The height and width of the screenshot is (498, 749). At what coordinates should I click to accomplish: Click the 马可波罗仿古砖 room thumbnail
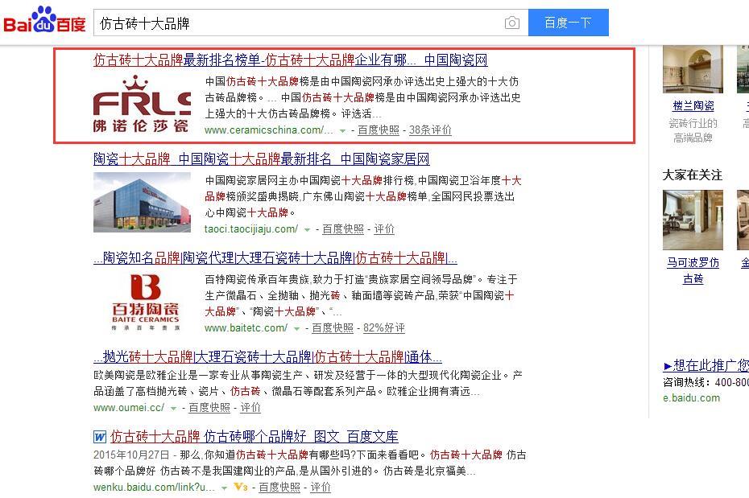[693, 220]
